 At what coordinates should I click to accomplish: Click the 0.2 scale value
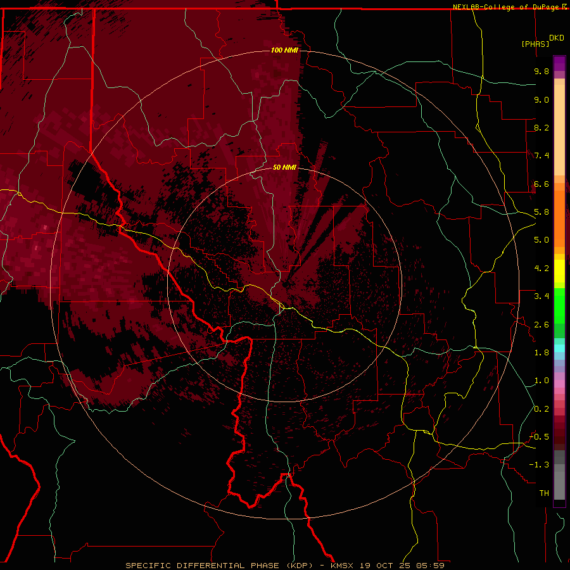541,409
